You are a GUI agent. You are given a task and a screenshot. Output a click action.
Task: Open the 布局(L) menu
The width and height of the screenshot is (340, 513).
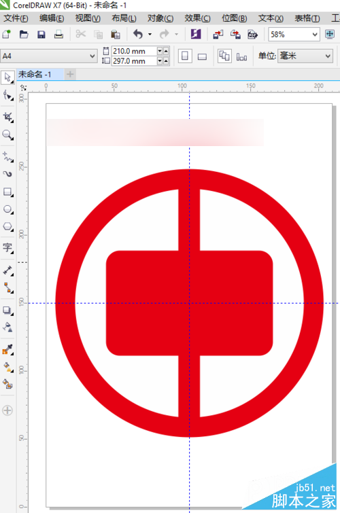pos(124,18)
